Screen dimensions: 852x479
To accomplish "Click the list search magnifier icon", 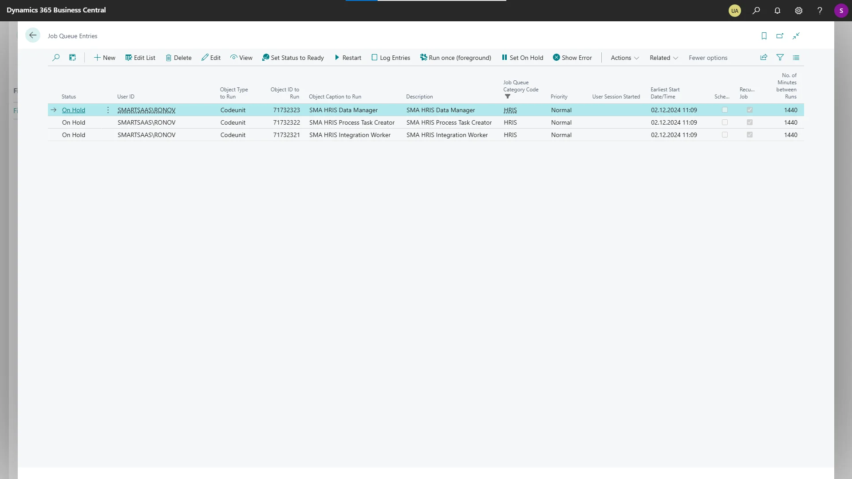I will (56, 58).
